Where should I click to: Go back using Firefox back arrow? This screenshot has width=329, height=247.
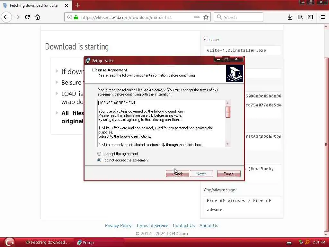point(6,17)
